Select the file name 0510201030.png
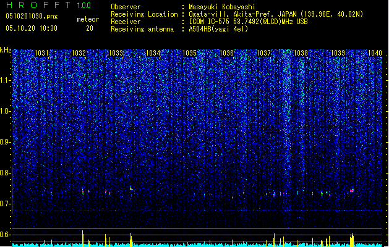The height and width of the screenshot is (247, 389). tap(32, 16)
